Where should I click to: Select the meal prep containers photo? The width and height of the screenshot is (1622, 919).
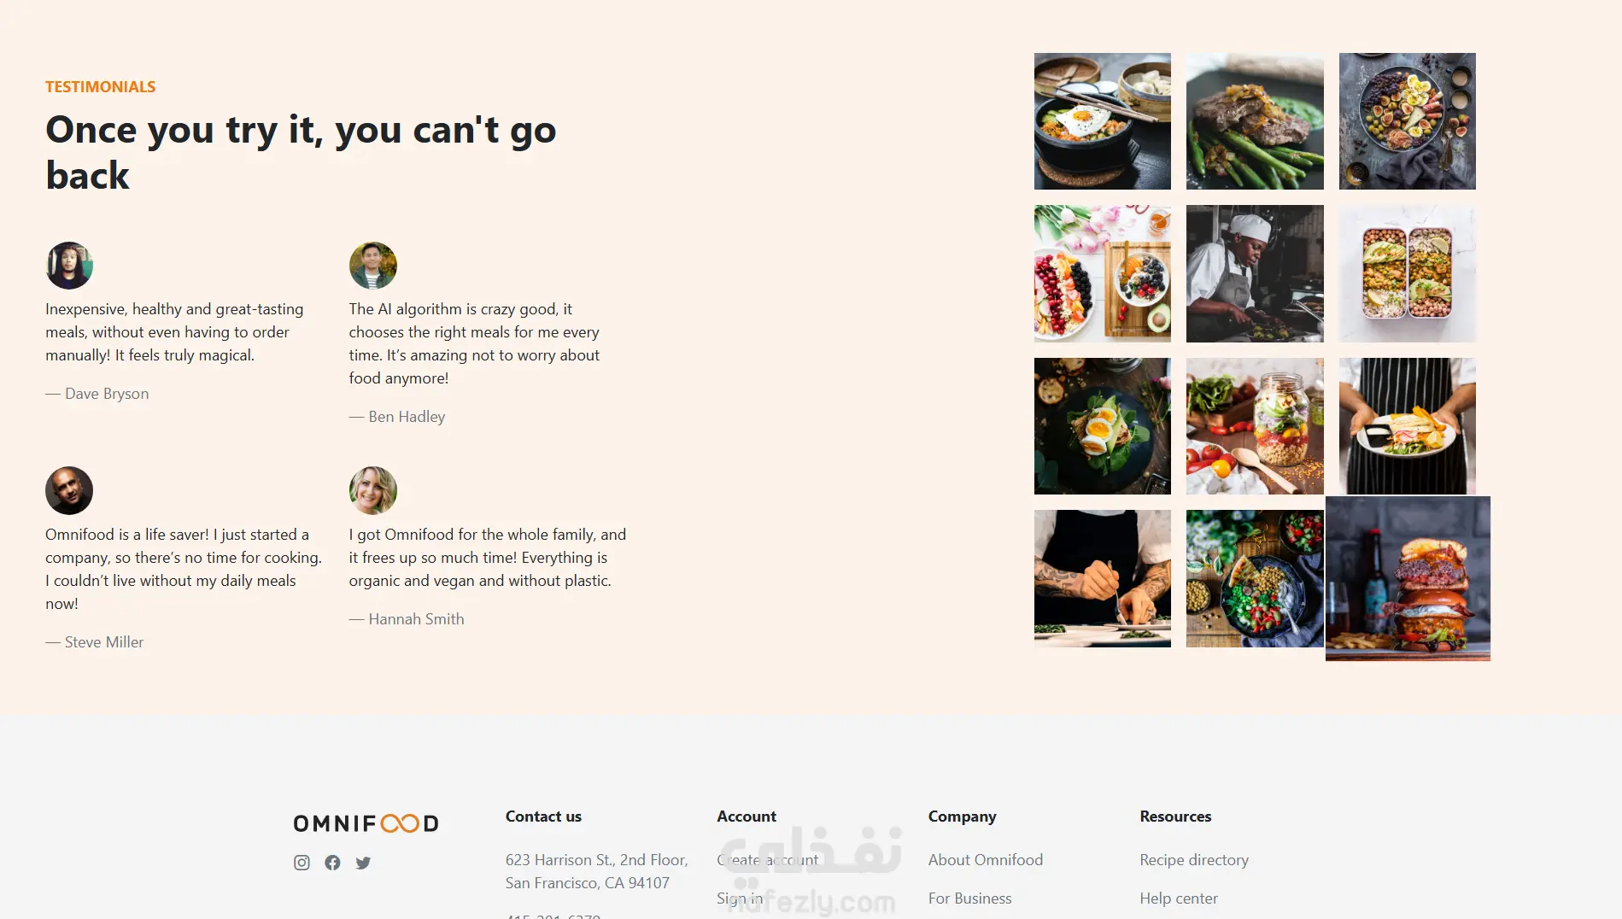tap(1408, 273)
